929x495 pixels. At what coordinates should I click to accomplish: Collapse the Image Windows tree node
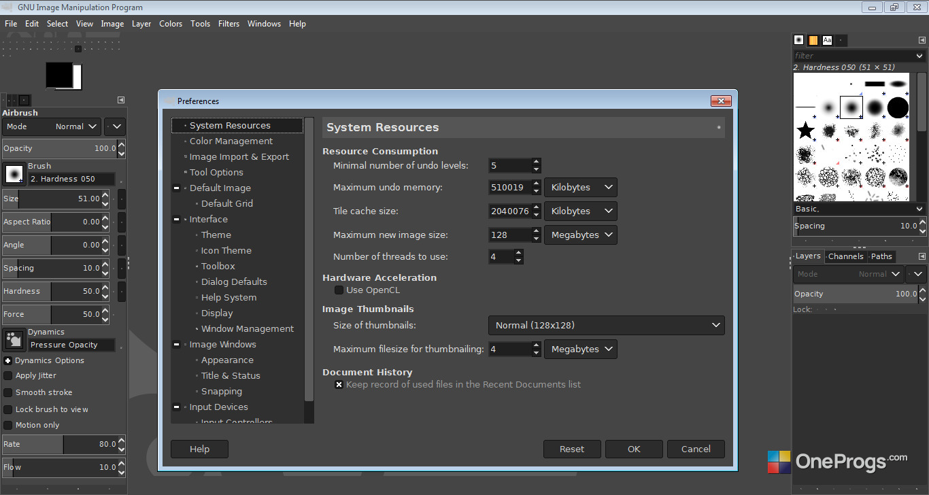pos(177,345)
